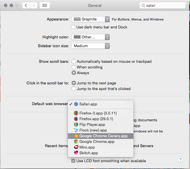
Task: Choose 'Jump to the spot that's clicked'
Action: click(74, 89)
